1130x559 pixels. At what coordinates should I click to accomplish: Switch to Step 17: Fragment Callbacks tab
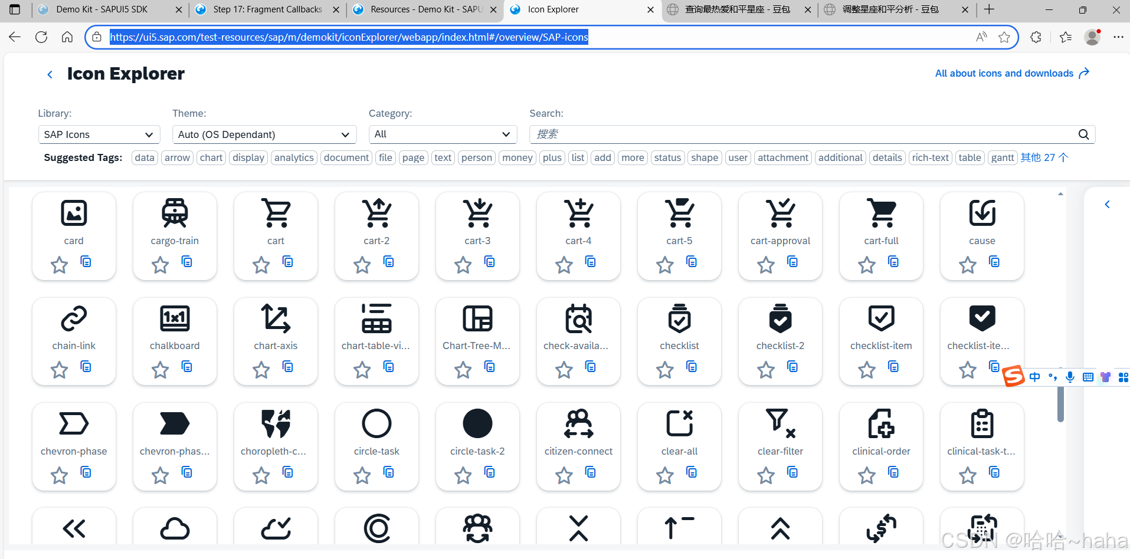tap(267, 9)
